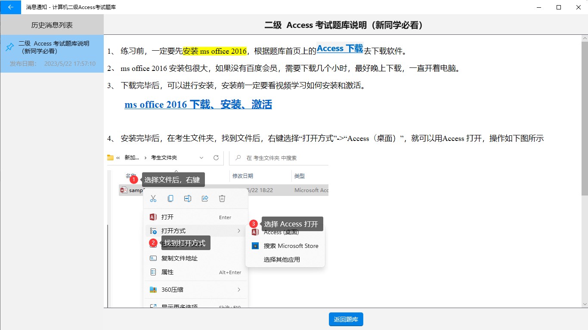The height and width of the screenshot is (330, 588).
Task: Click 搜索 Microsoft Store in tutorial submenu
Action: coord(285,246)
